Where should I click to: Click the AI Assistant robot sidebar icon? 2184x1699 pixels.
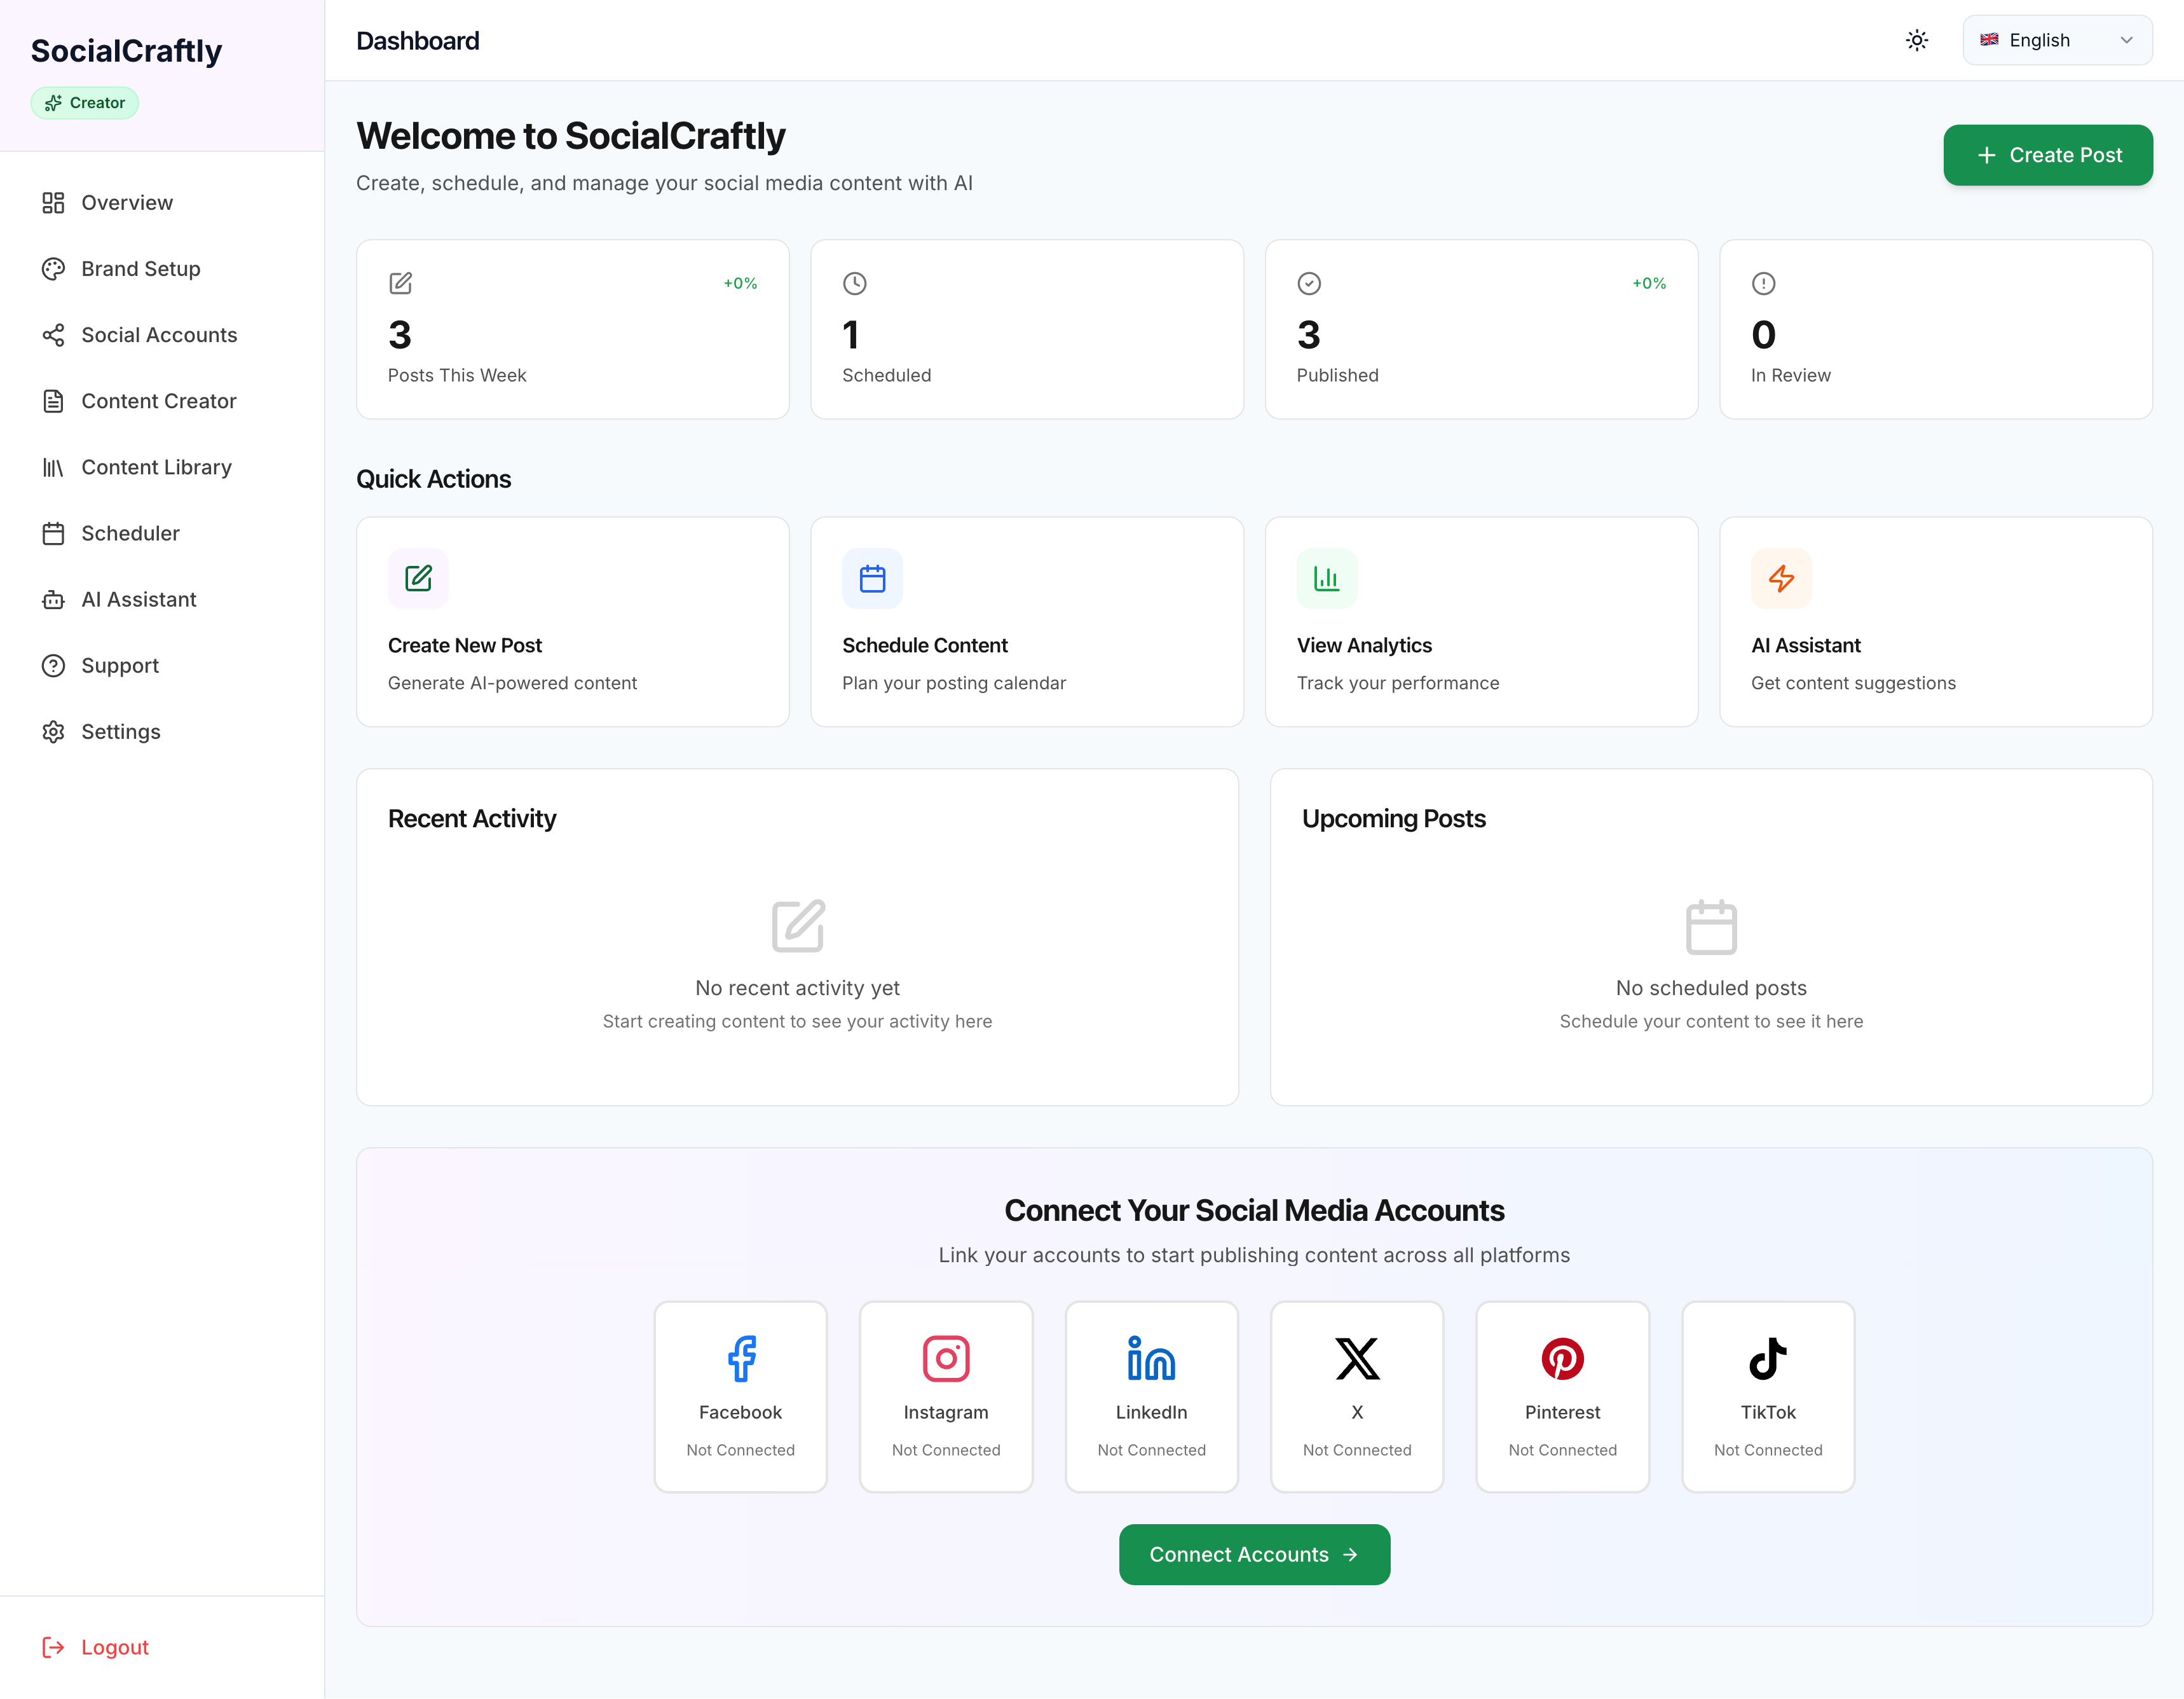[x=53, y=600]
